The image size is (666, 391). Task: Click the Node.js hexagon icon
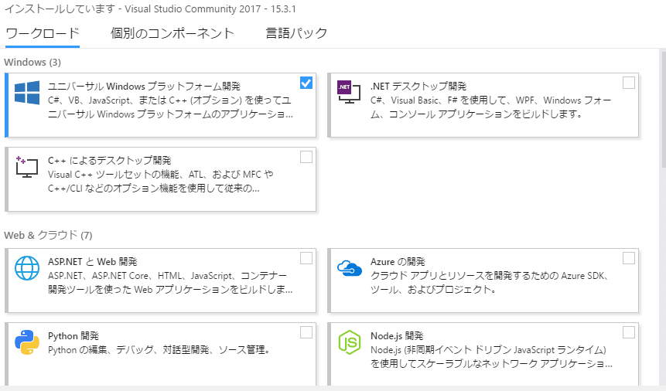tap(349, 342)
